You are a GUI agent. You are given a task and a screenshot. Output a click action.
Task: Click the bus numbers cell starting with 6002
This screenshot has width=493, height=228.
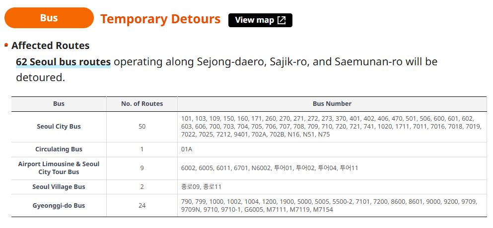point(270,168)
